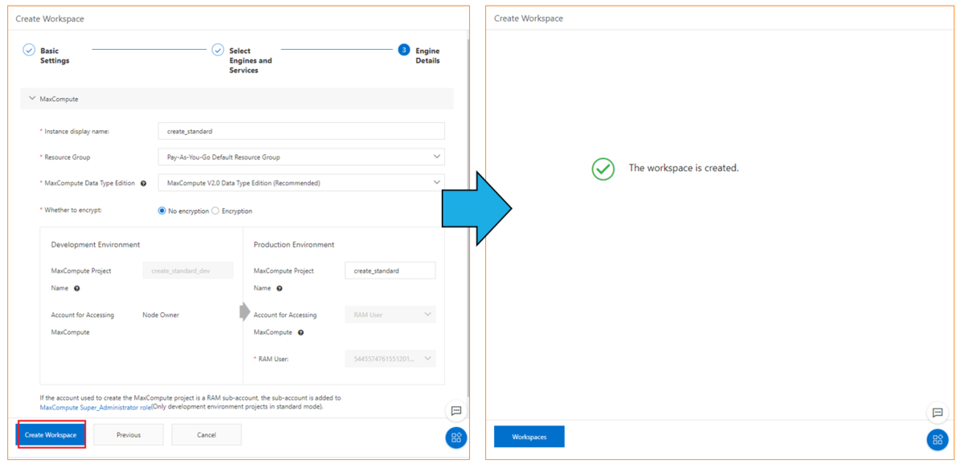
Task: Edit the Instance display name field
Action: pos(301,131)
